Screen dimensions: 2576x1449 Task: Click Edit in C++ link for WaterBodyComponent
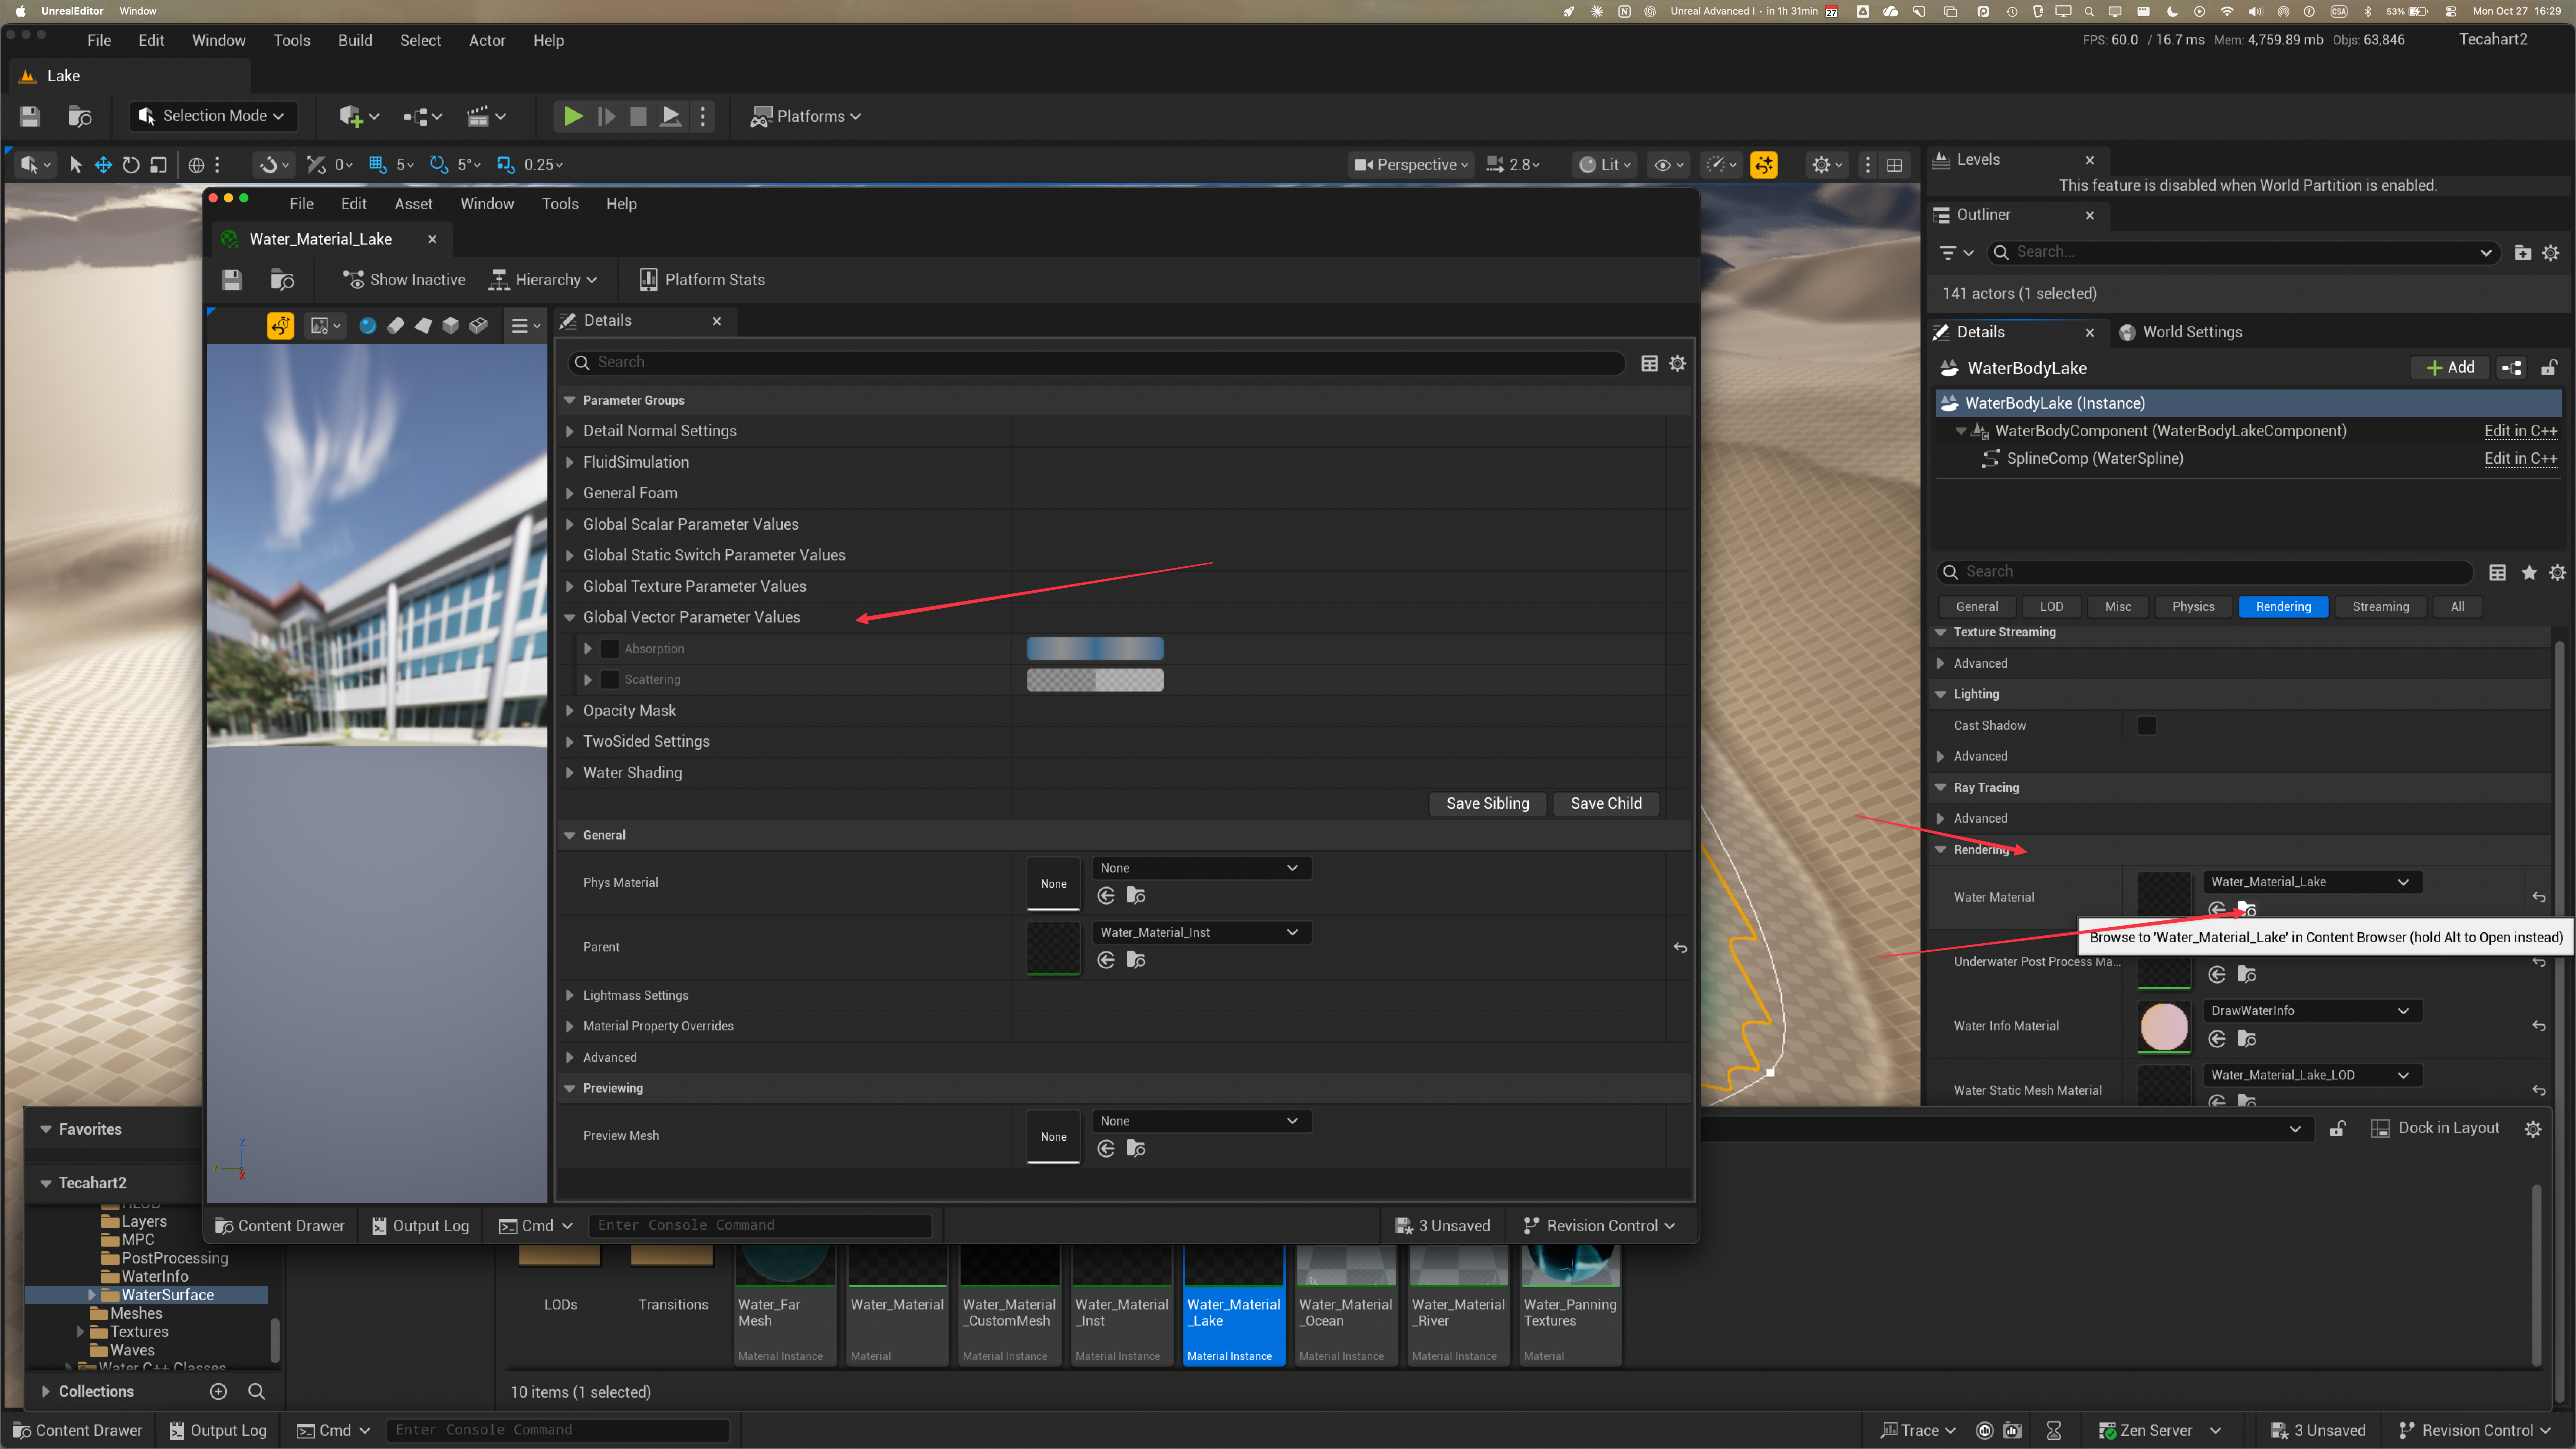coord(2520,431)
